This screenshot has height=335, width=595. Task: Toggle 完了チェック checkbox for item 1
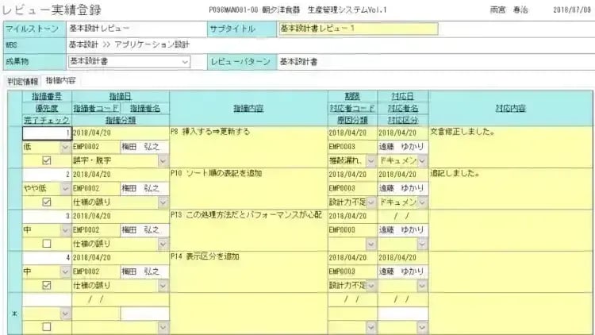46,160
